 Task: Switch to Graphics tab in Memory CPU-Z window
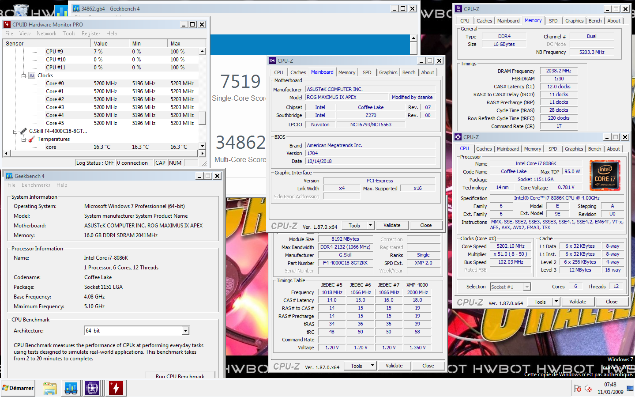(x=574, y=21)
